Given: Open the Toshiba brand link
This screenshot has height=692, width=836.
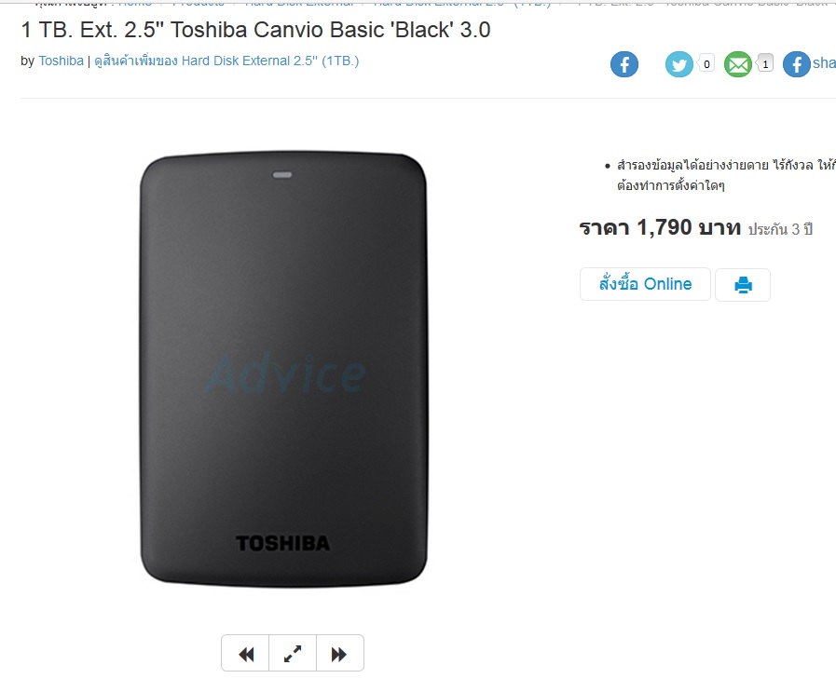Looking at the screenshot, I should coord(61,61).
